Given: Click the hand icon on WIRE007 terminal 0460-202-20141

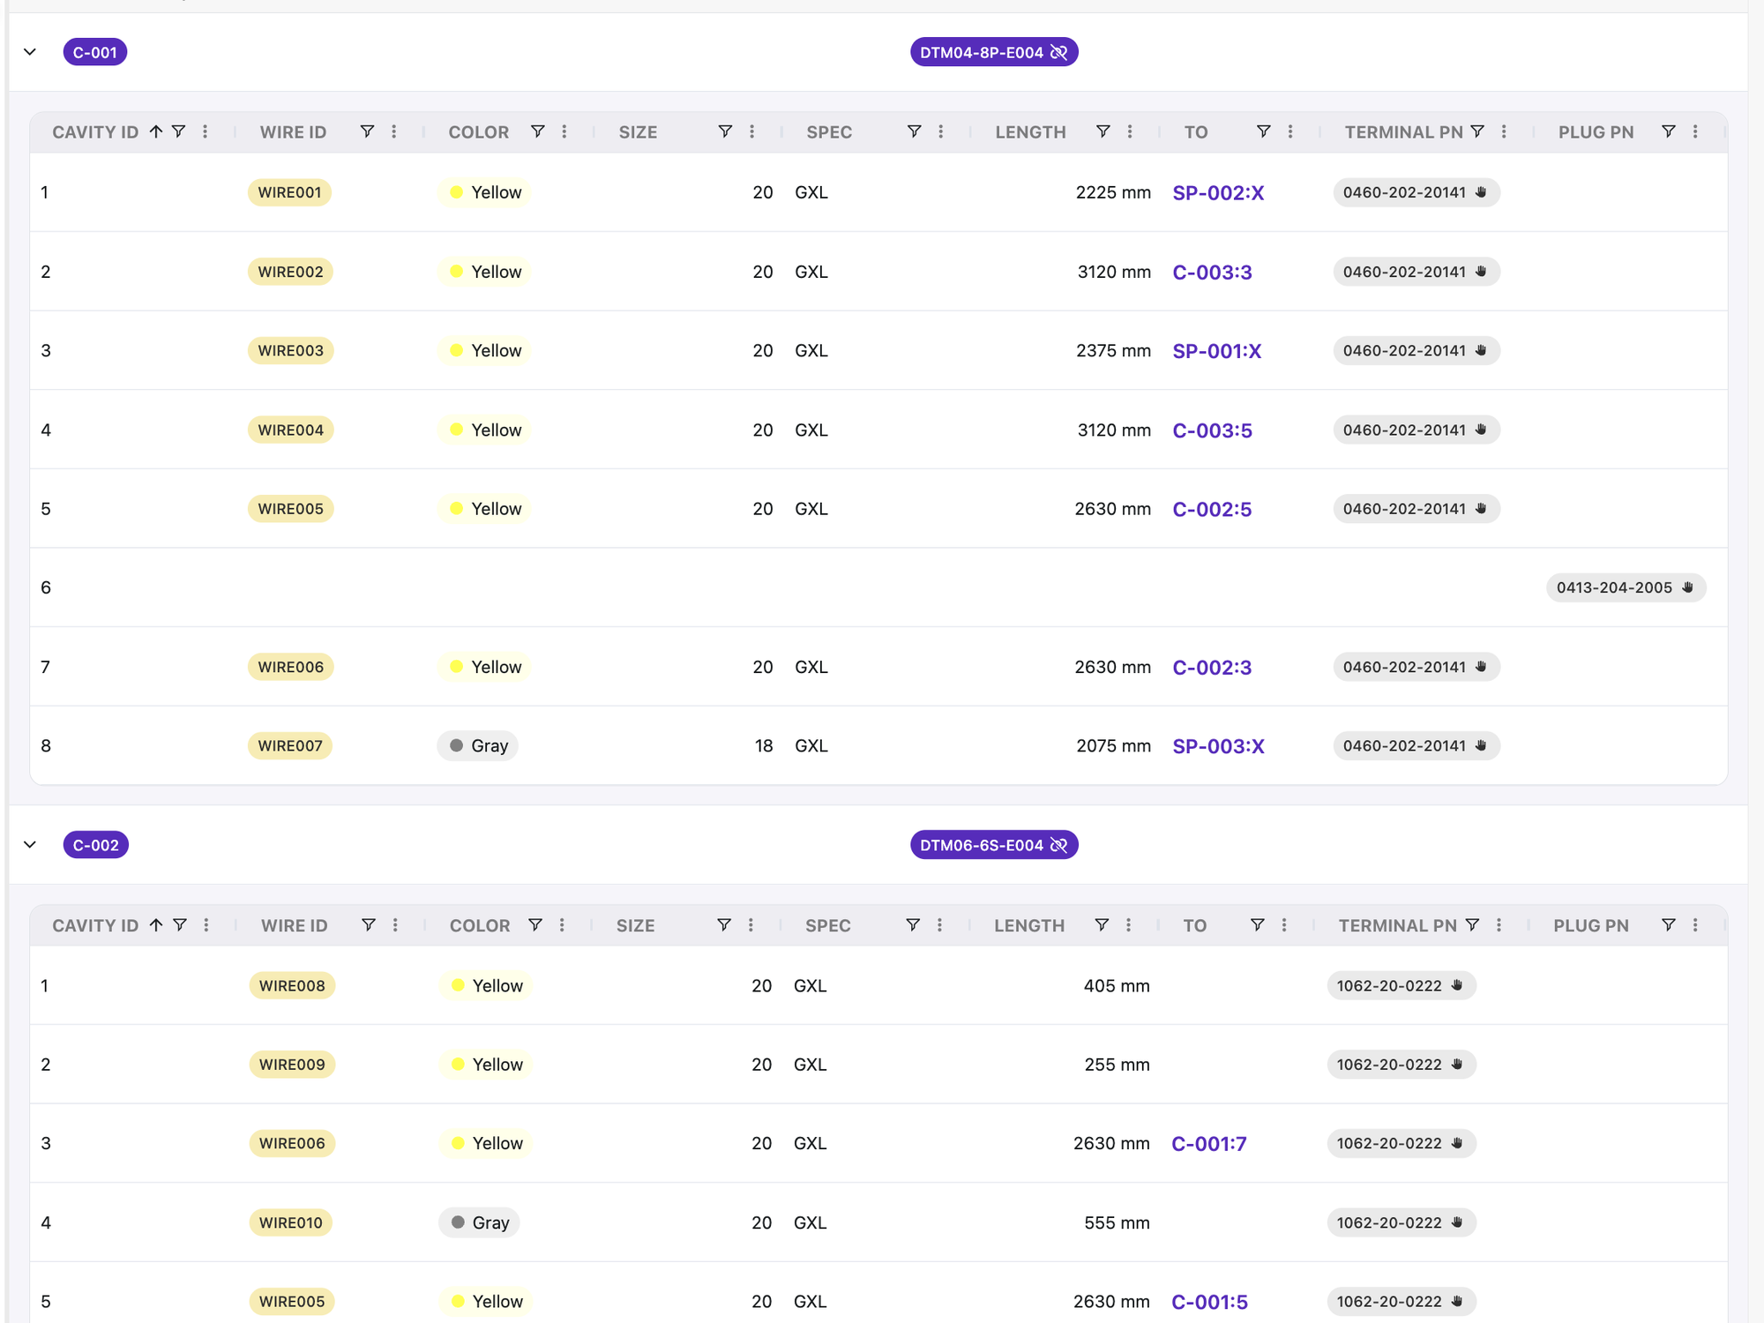Looking at the screenshot, I should tap(1481, 746).
